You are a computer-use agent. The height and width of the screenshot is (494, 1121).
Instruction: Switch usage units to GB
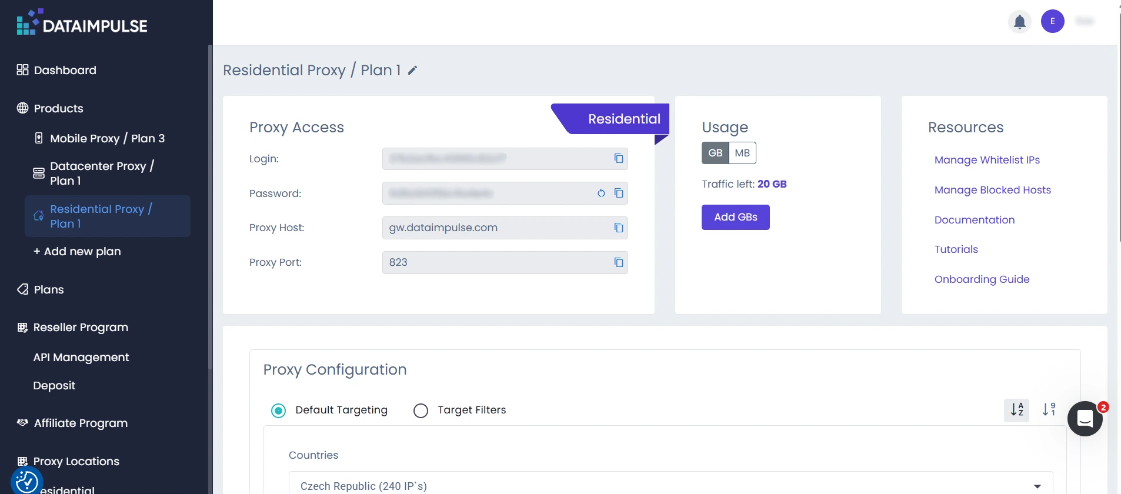[x=715, y=153]
